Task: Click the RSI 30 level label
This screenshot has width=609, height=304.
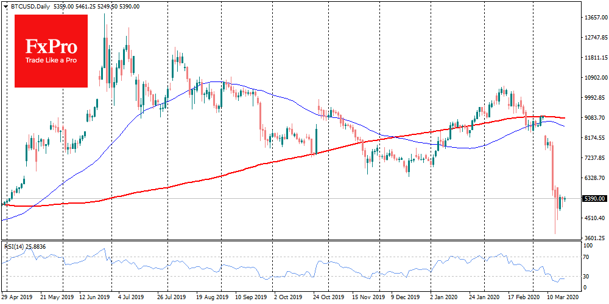Action: point(588,276)
